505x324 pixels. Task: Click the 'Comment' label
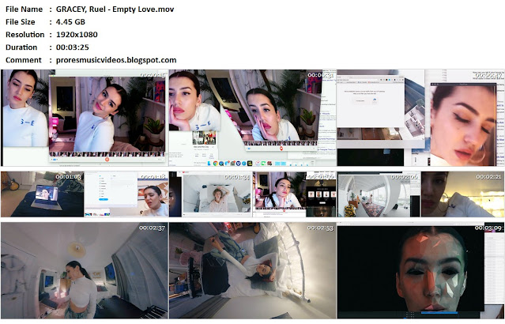tap(24, 60)
